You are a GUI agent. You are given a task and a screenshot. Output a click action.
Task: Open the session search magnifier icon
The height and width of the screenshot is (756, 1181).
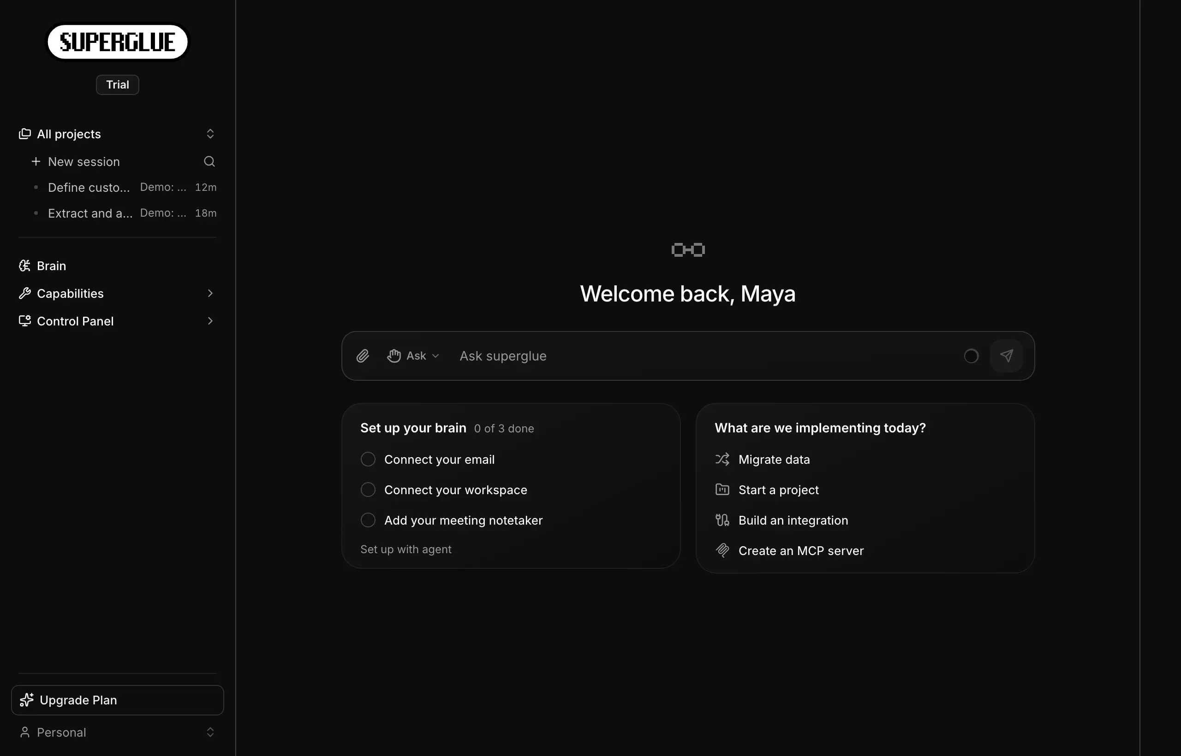click(209, 161)
